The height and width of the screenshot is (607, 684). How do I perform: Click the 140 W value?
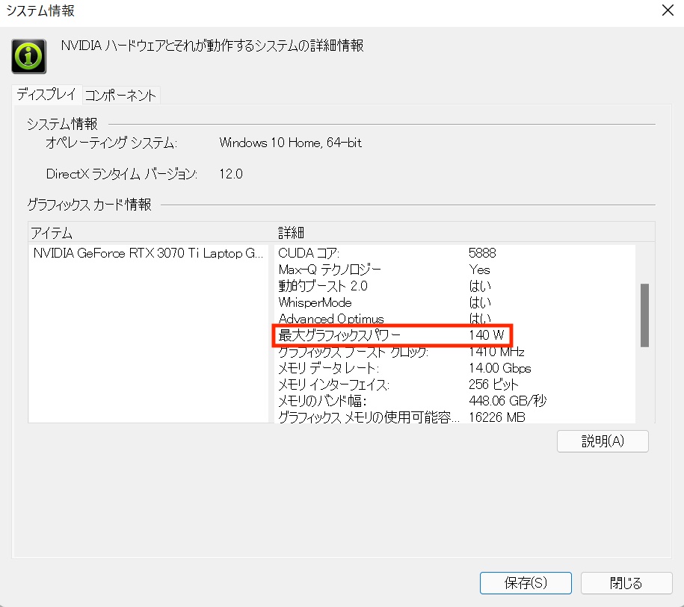click(x=487, y=335)
